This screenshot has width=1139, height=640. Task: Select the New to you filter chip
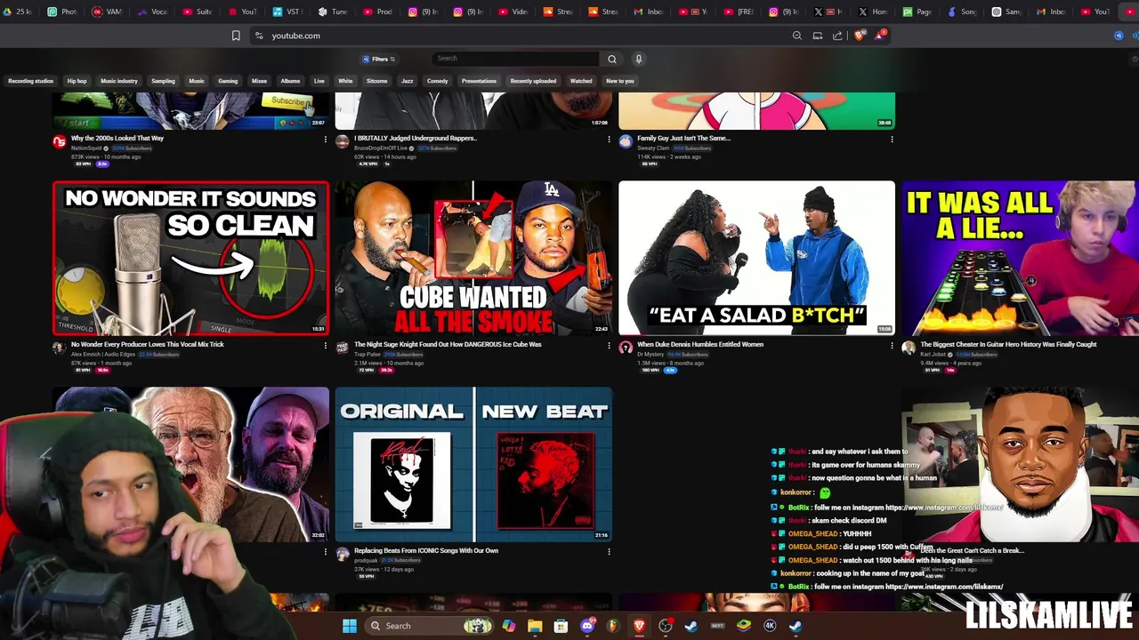620,81
